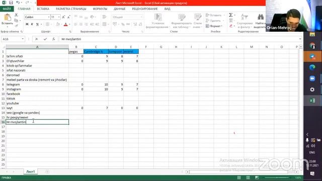322x181 pixels.
Task: Add a new sheet with the plus button
Action: point(47,171)
